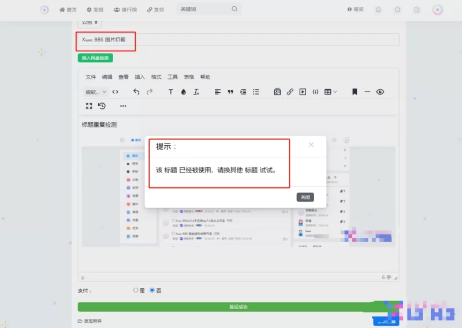The height and width of the screenshot is (328, 462).
Task: Expand the table insert dropdown
Action: pos(330,92)
